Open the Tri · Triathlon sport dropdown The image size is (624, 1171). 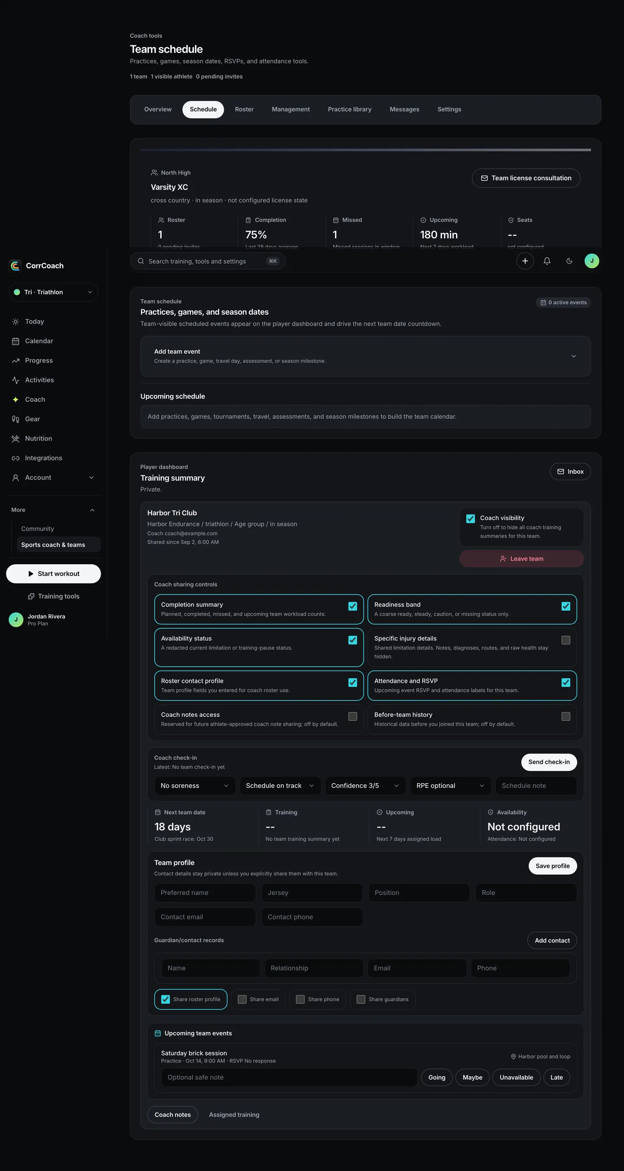[54, 292]
